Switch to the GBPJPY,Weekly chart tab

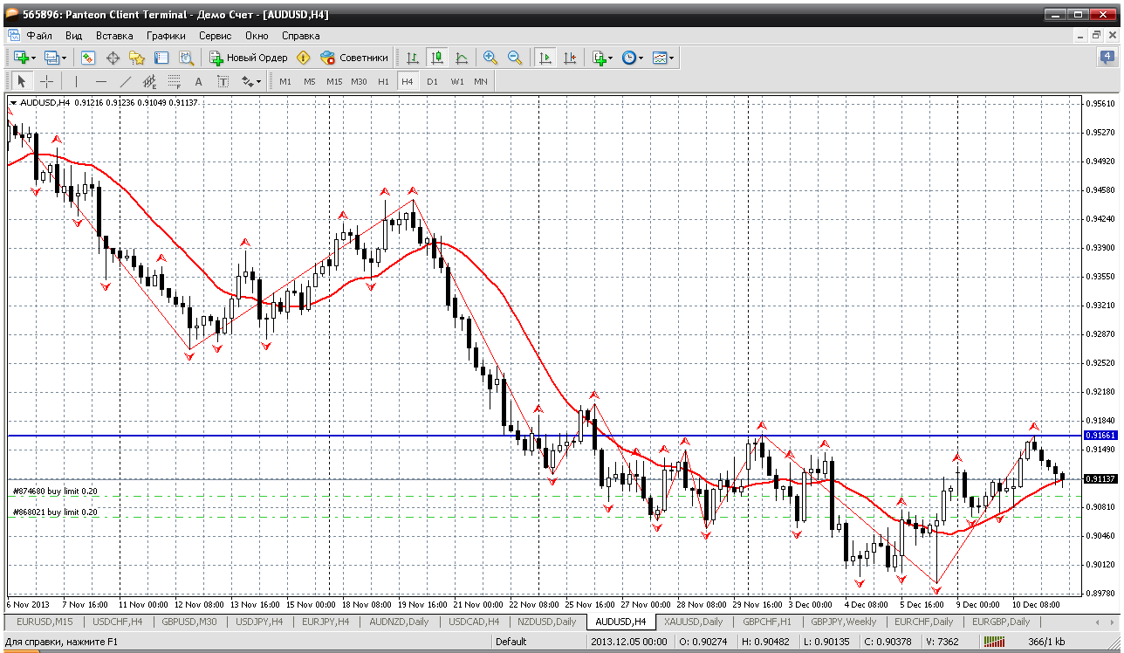[844, 622]
